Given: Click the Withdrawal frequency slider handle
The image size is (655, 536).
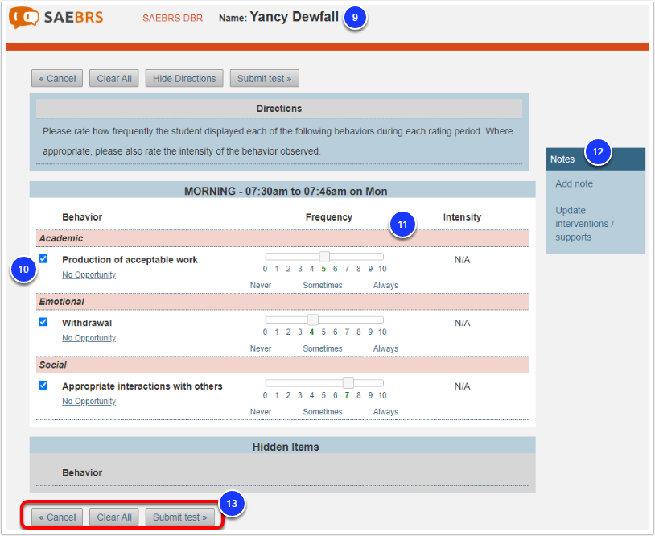Looking at the screenshot, I should tap(312, 320).
